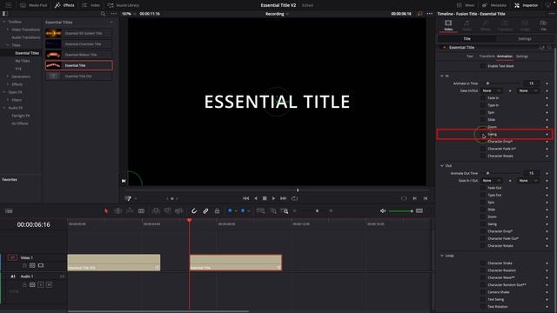Viewport: 557px width, 313px height.
Task: Collapse the Loop animation section
Action: pyautogui.click(x=442, y=256)
